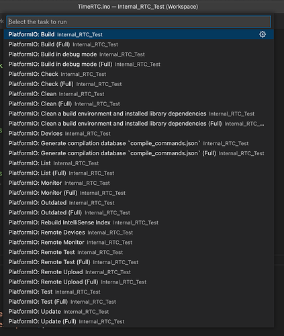The width and height of the screenshot is (284, 336).
Task: Start PlatformIO: Monitor task
Action: coord(138,183)
